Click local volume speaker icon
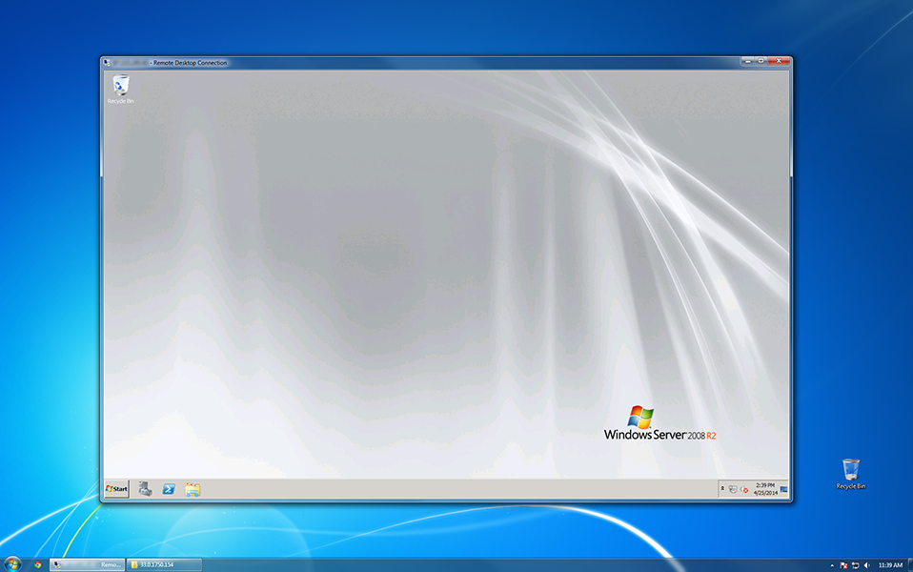The height and width of the screenshot is (572, 913). 867,565
